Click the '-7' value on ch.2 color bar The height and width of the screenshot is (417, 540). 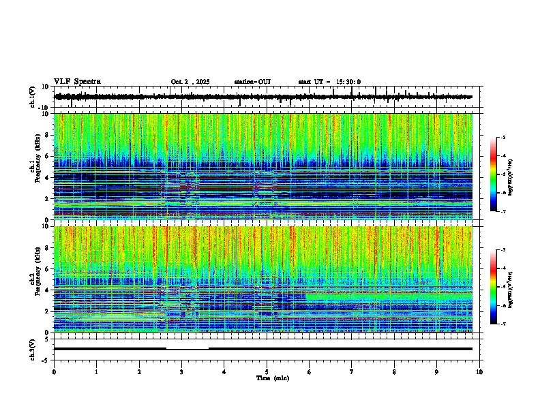click(x=502, y=324)
